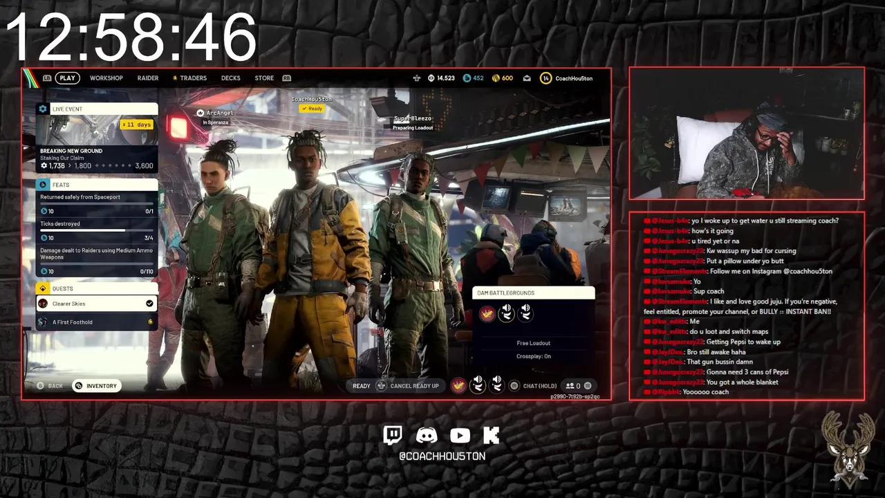Click the READY label in the bottom bar

tap(362, 386)
